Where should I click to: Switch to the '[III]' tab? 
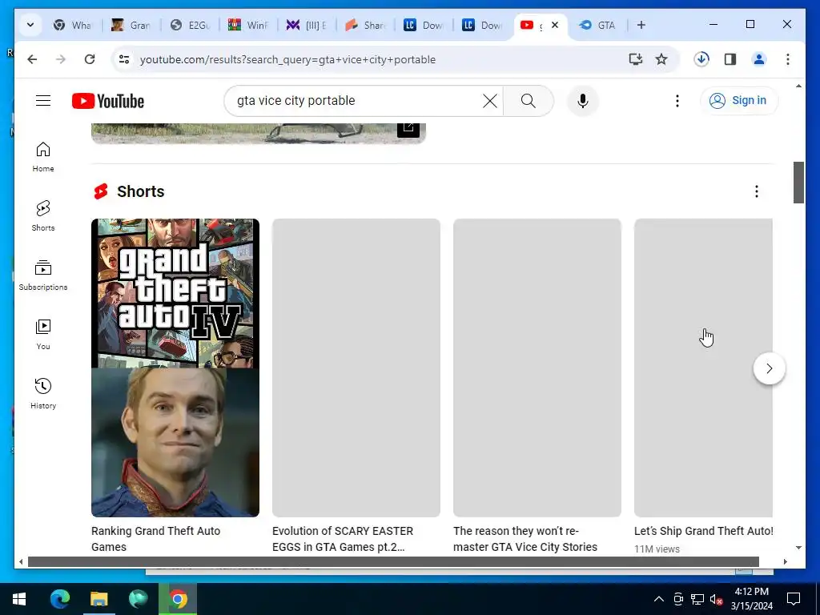coord(307,25)
